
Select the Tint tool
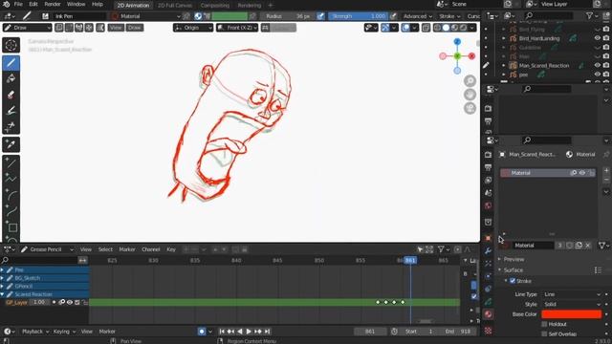(x=11, y=111)
